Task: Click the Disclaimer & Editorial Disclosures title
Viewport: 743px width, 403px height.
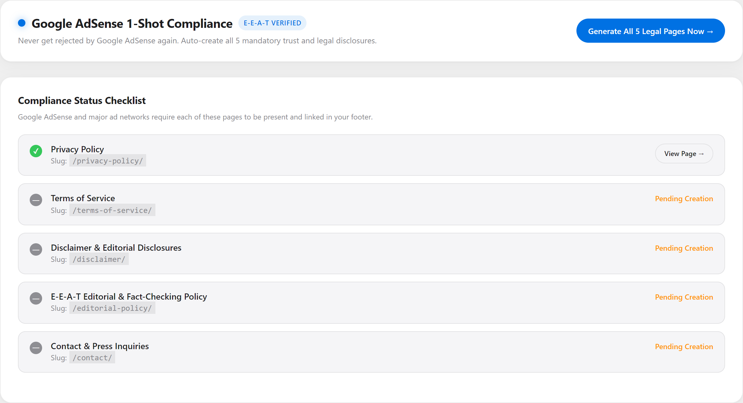Action: click(x=116, y=248)
